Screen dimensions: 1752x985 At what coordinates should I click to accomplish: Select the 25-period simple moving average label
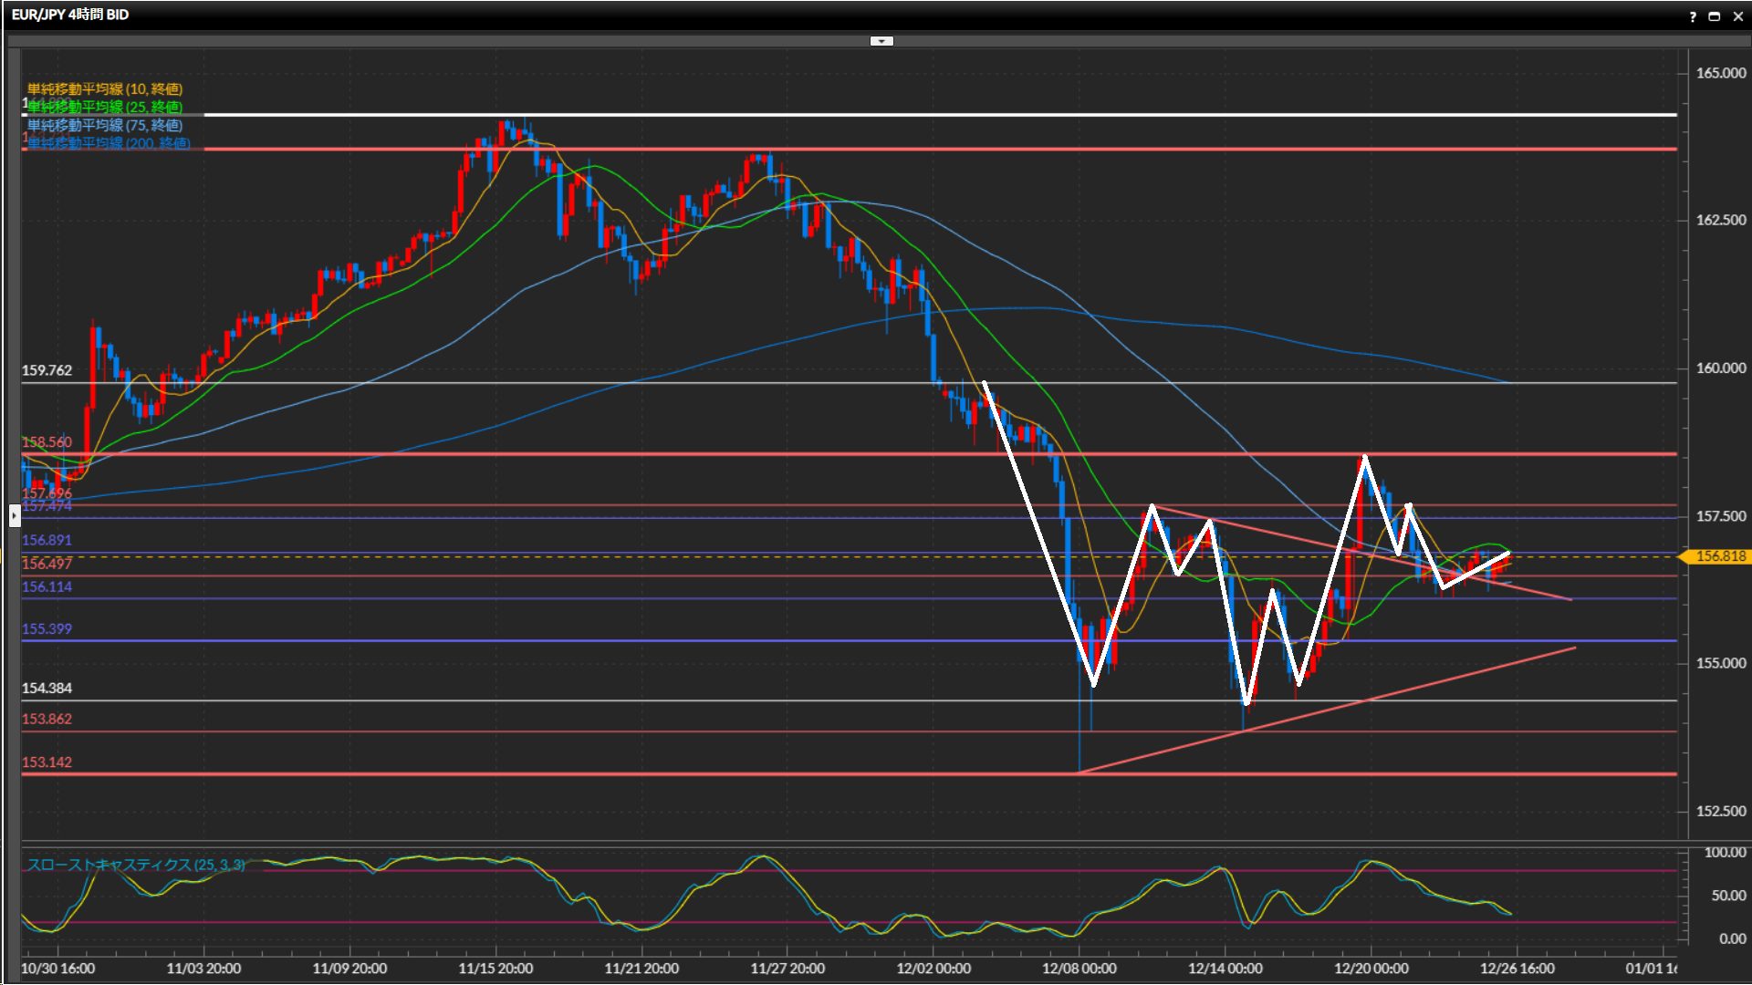[105, 108]
